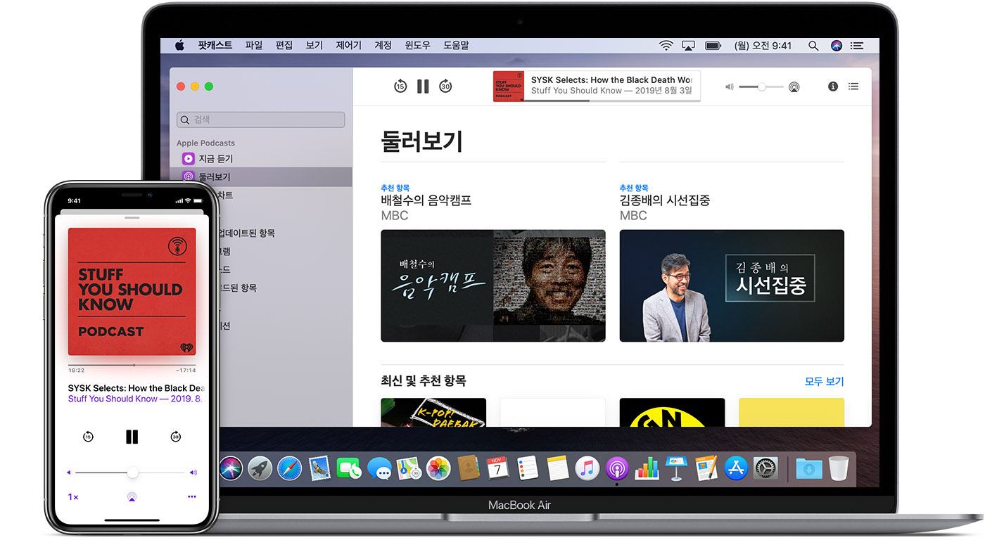Open the 파일 menu
The image size is (985, 540).
point(253,45)
